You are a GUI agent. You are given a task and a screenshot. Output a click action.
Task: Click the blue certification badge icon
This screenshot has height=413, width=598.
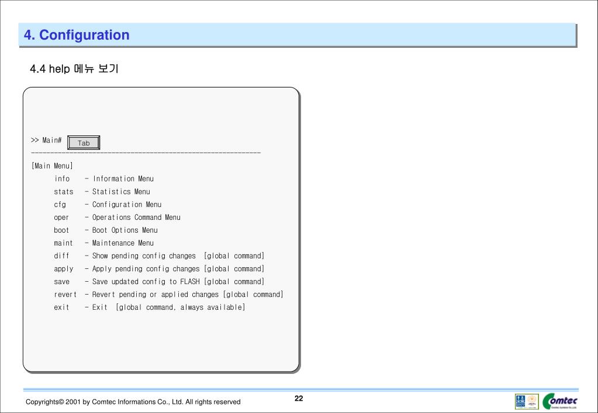[520, 401]
